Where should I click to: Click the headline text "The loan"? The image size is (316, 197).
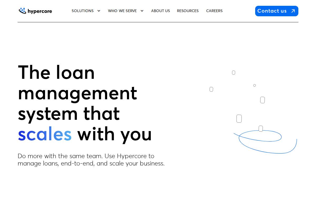[x=56, y=72]
